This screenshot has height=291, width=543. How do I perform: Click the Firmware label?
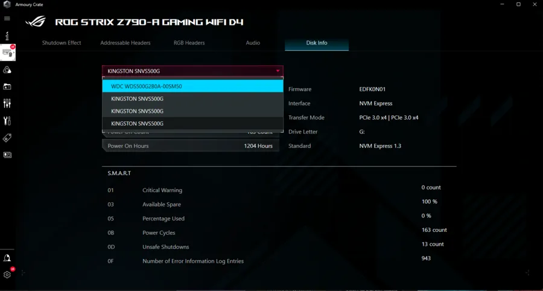click(x=300, y=89)
